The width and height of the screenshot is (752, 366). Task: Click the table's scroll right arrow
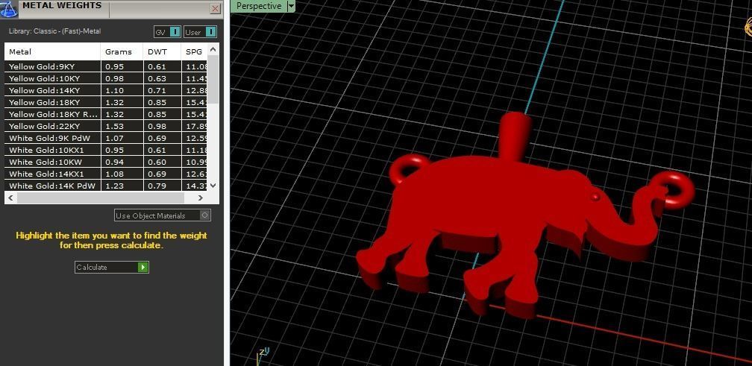201,198
